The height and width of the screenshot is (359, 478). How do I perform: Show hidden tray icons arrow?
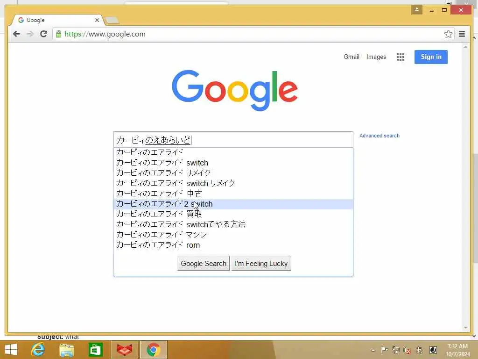[373, 350]
